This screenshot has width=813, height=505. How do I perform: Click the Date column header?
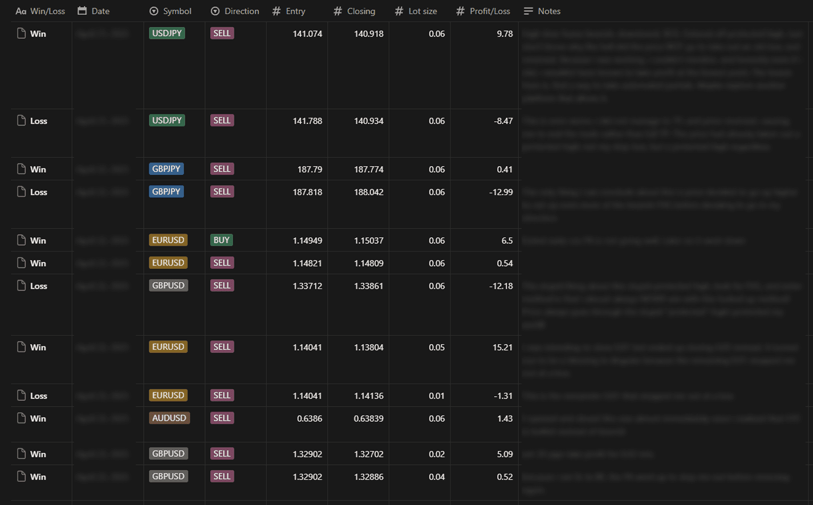(94, 11)
